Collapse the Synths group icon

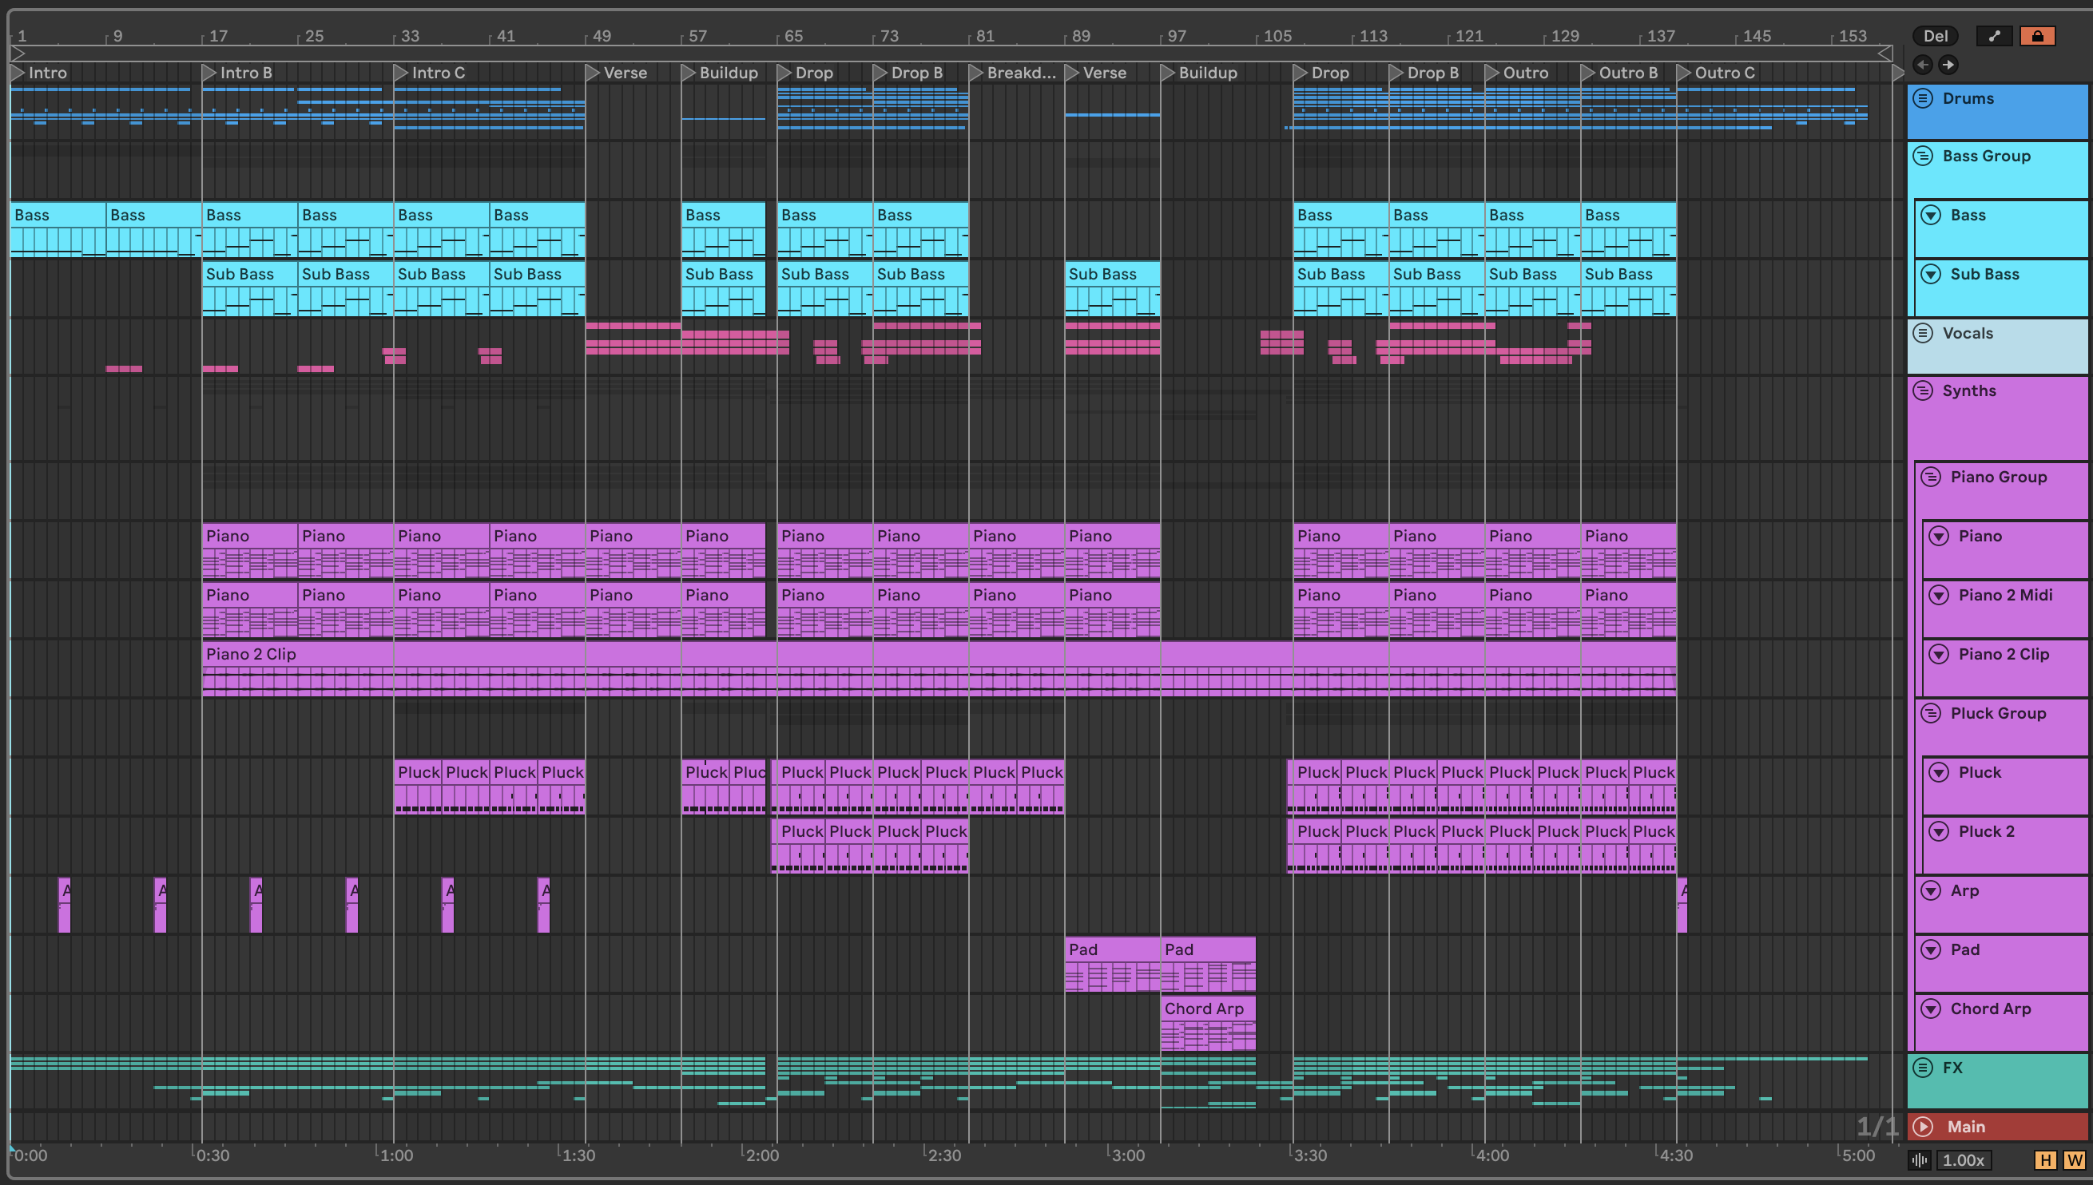tap(1923, 390)
